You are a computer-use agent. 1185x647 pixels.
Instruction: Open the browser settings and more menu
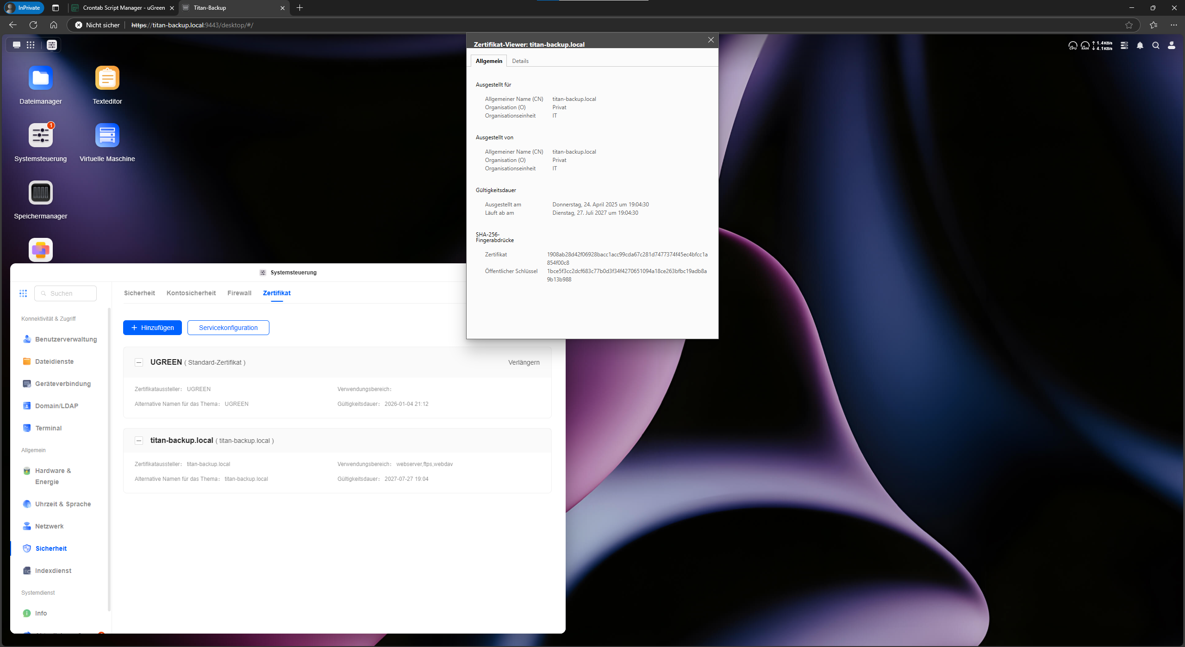[x=1174, y=25]
